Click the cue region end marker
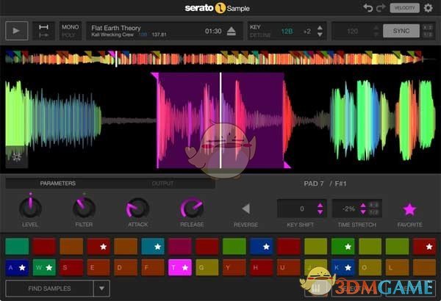Viewport: 441px width, 301px height. coord(287,164)
